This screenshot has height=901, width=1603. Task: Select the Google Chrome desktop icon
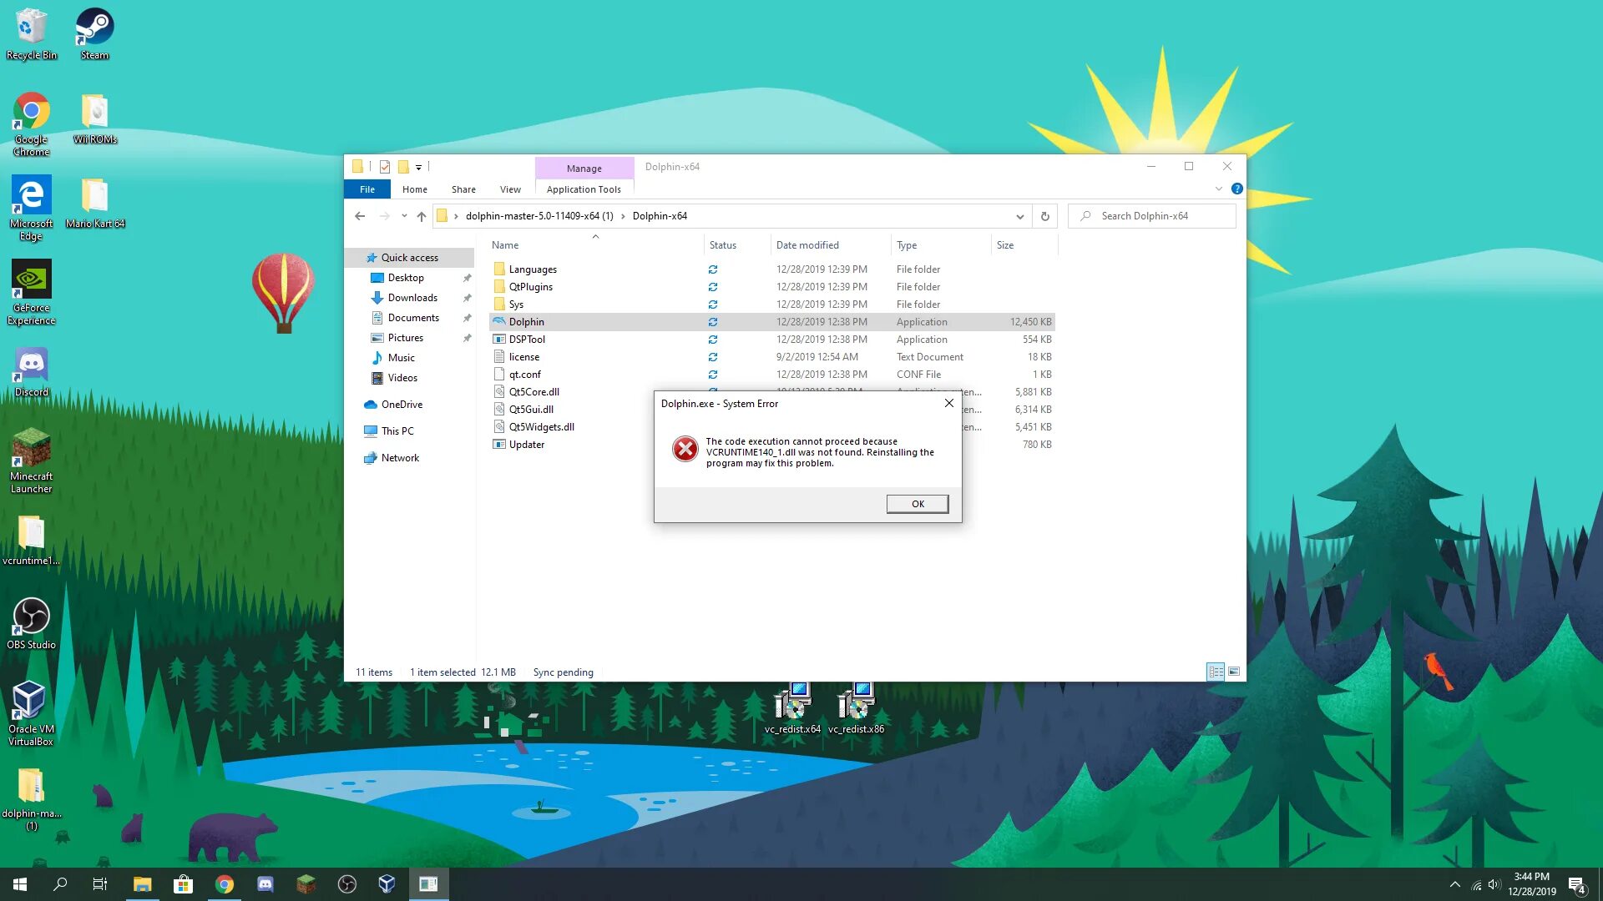click(31, 124)
